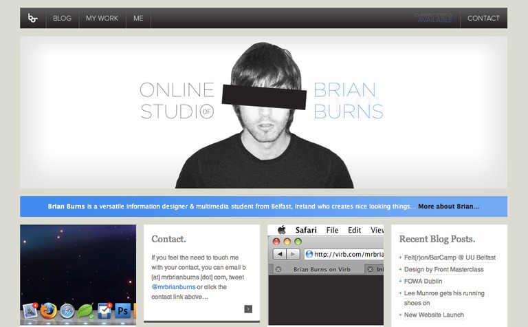Screen dimensions: 528x327
Task: Open the New Website Launch post
Action: (x=434, y=315)
